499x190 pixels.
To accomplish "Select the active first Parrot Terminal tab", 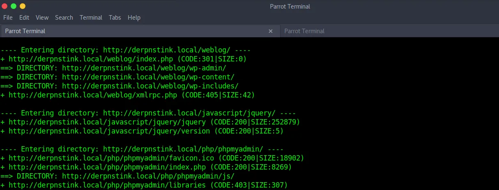I will click(140, 31).
